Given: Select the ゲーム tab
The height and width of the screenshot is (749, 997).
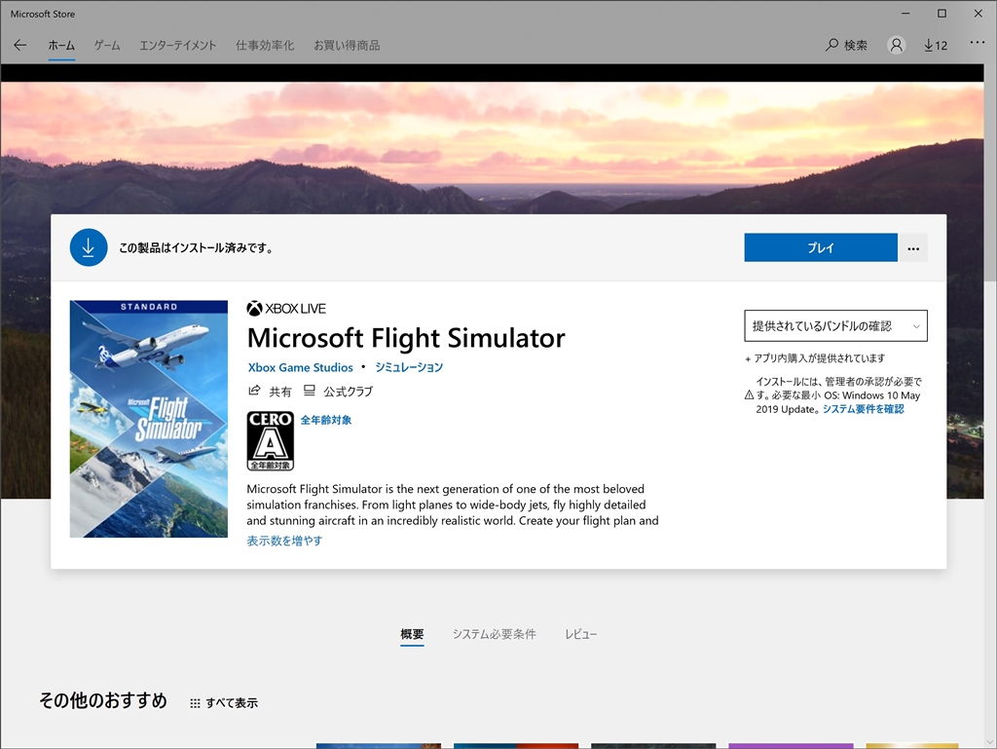Looking at the screenshot, I should [107, 45].
